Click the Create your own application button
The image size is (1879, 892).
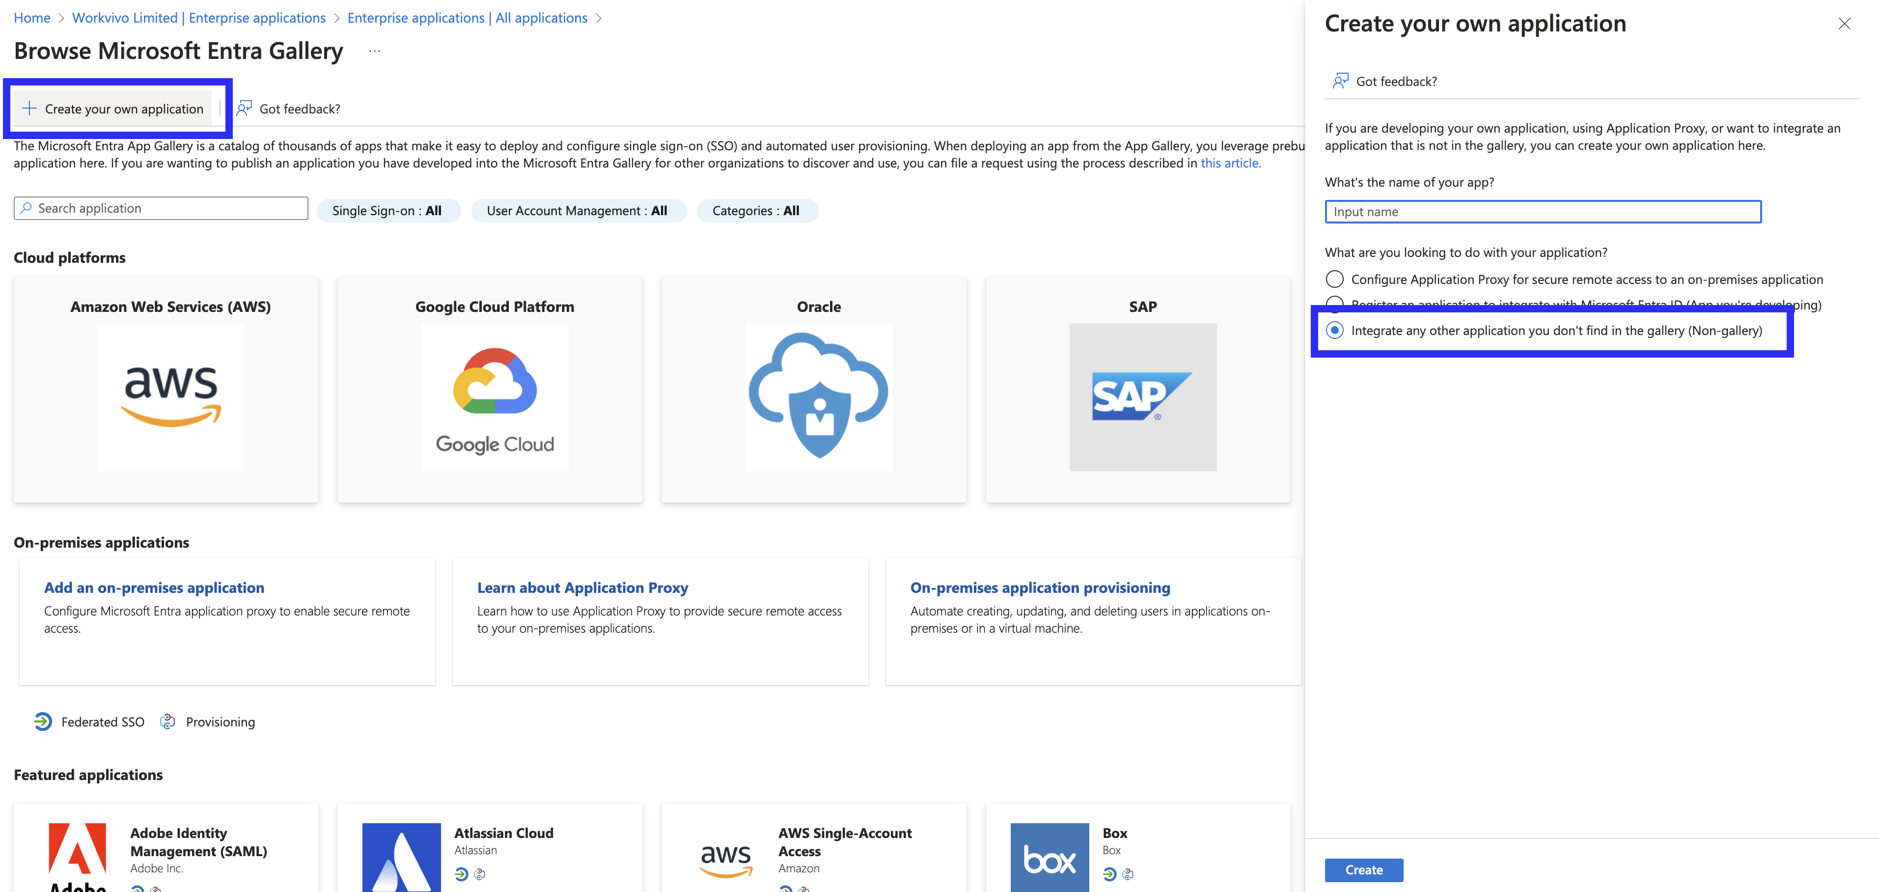tap(113, 109)
